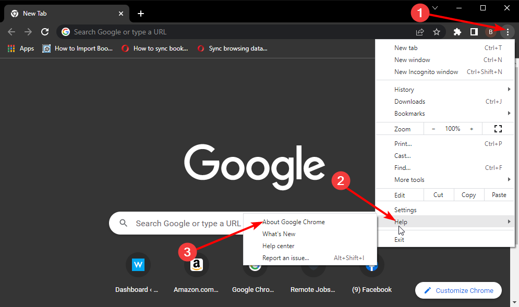Click the Customize Chrome button

[458, 290]
